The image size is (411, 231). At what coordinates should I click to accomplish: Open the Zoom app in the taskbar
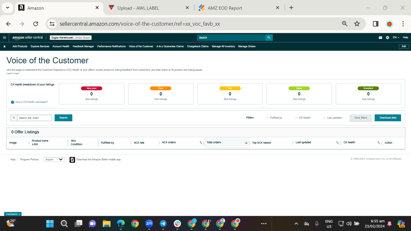149,224
